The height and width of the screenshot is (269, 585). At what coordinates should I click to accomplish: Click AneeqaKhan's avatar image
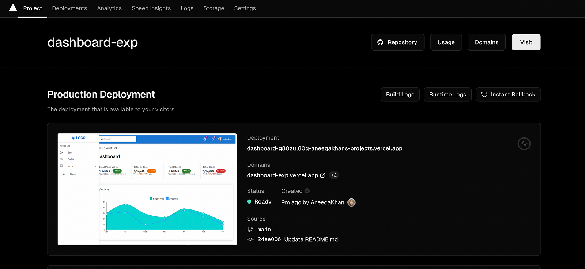pyautogui.click(x=351, y=202)
